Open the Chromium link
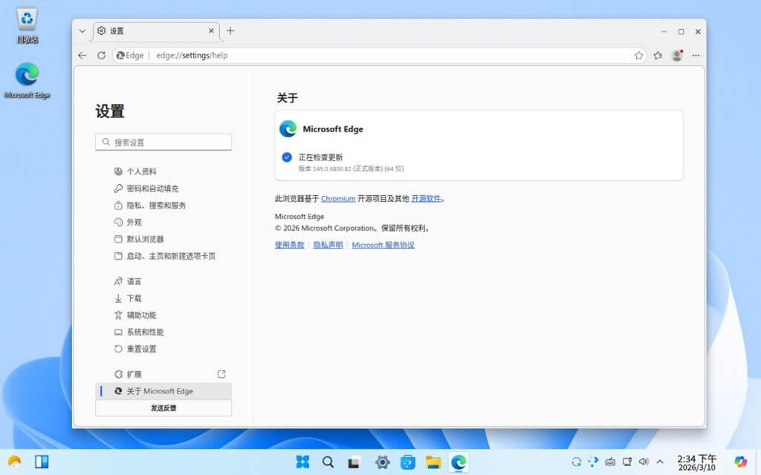 (338, 199)
